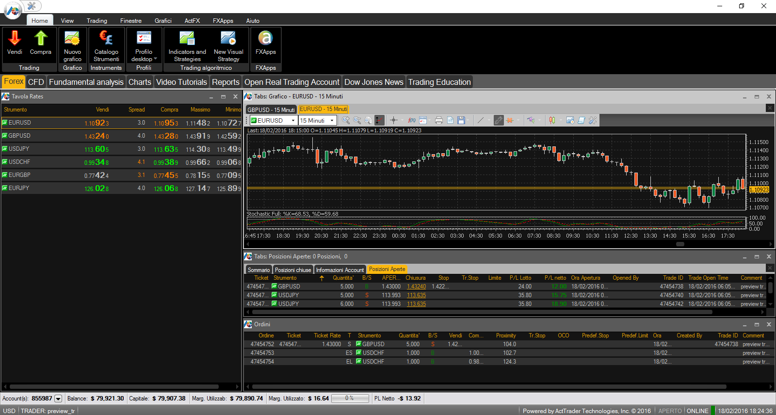Viewport: 776px width, 415px height.
Task: Expand line drawing tool dropdown arrow
Action: click(x=488, y=120)
